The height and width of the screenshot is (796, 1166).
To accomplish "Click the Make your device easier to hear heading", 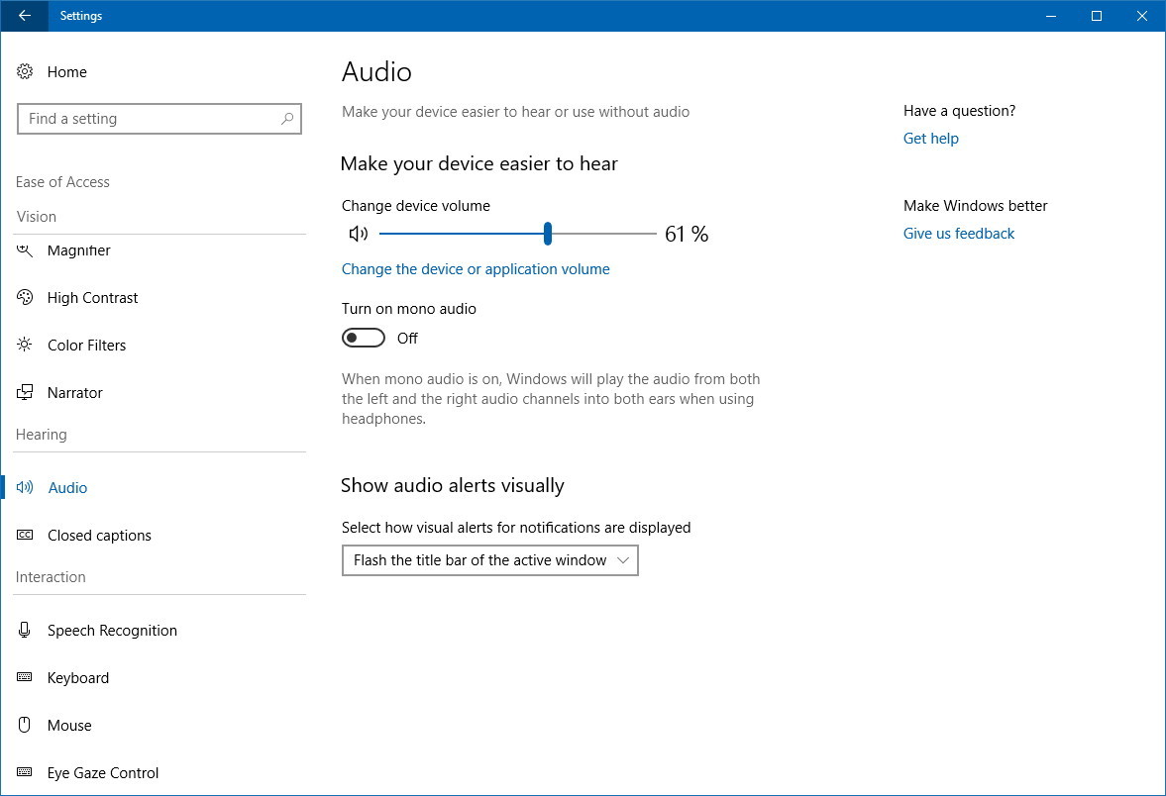I will [x=478, y=163].
